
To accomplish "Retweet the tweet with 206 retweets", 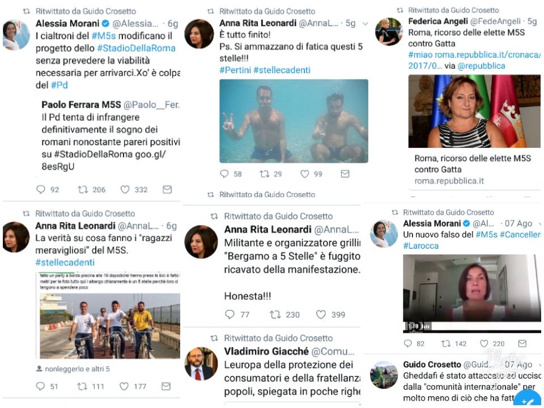I will pyautogui.click(x=83, y=189).
